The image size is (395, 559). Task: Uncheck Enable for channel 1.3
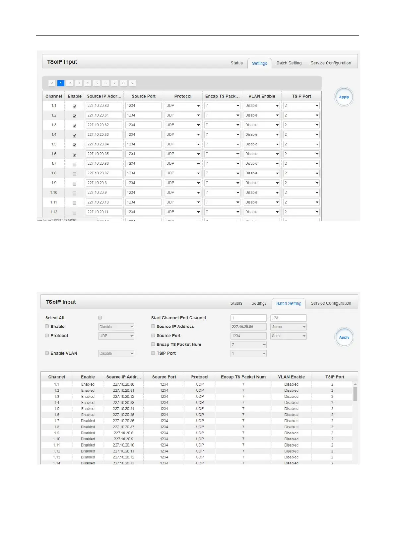[x=75, y=125]
